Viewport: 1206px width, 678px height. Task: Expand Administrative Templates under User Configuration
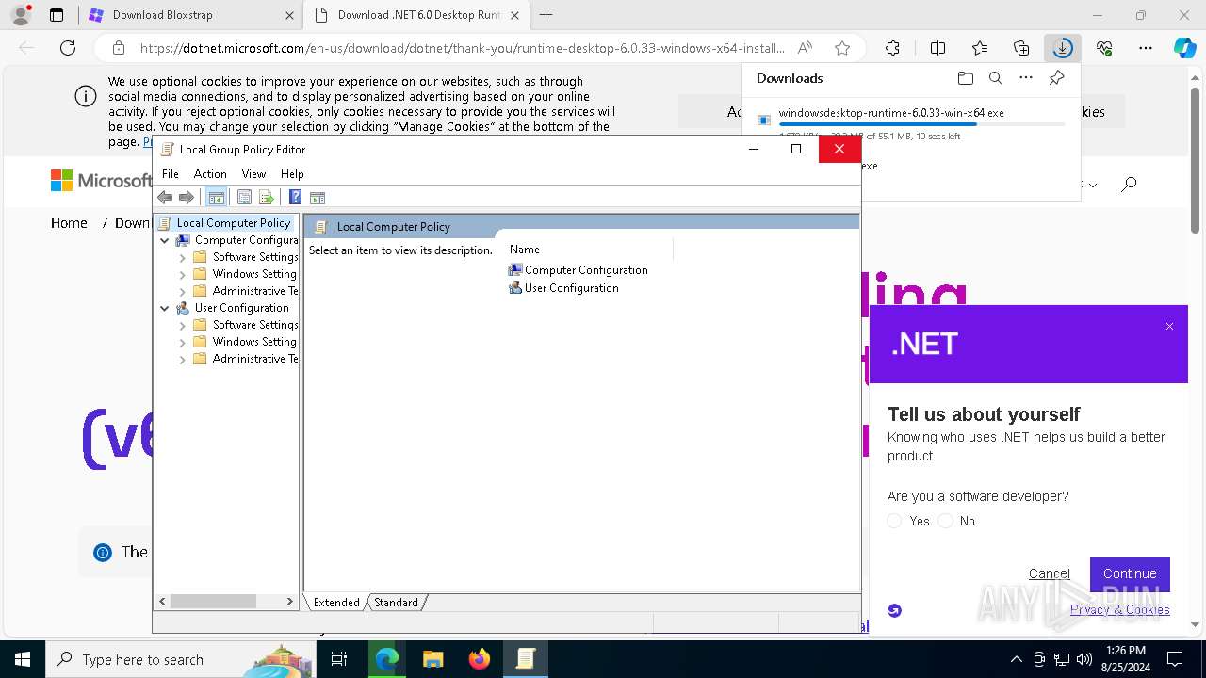[x=182, y=359]
